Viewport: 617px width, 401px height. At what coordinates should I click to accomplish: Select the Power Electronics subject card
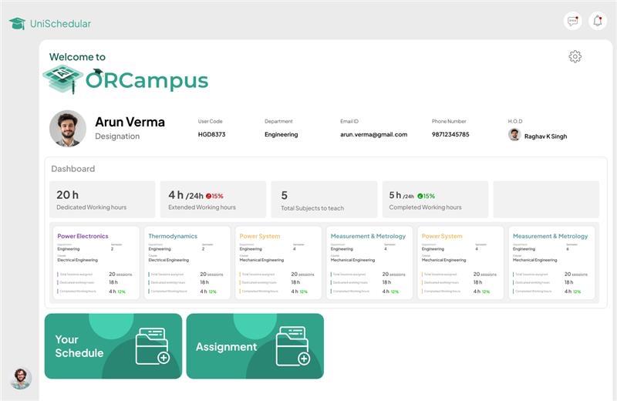click(x=96, y=262)
